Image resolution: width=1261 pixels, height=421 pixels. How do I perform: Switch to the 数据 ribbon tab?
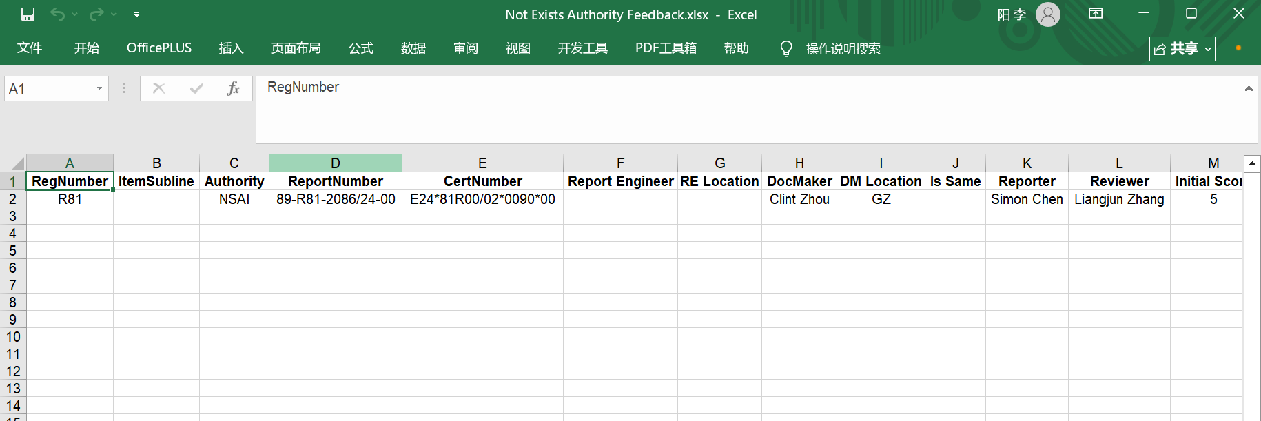click(413, 48)
